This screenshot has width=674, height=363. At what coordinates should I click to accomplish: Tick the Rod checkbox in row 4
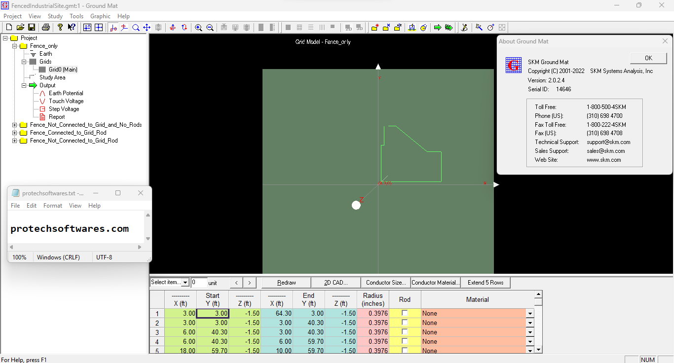coord(405,341)
